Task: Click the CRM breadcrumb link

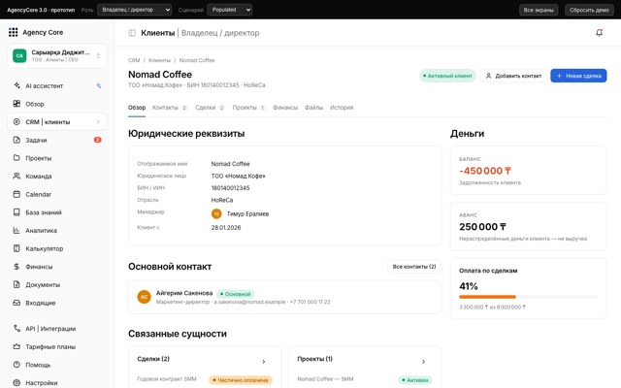Action: (134, 60)
